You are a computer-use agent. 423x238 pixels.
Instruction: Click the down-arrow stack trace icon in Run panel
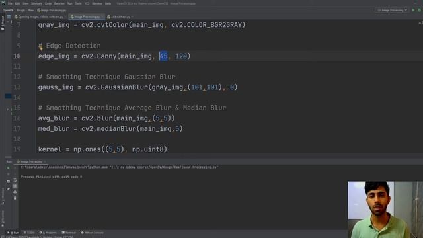coord(15,175)
